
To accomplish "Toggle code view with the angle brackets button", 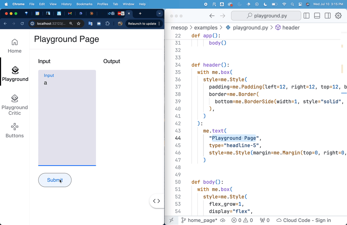I will (157, 201).
